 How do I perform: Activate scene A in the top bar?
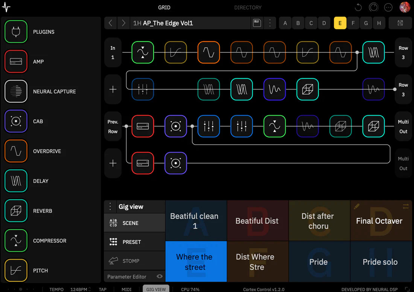point(285,23)
